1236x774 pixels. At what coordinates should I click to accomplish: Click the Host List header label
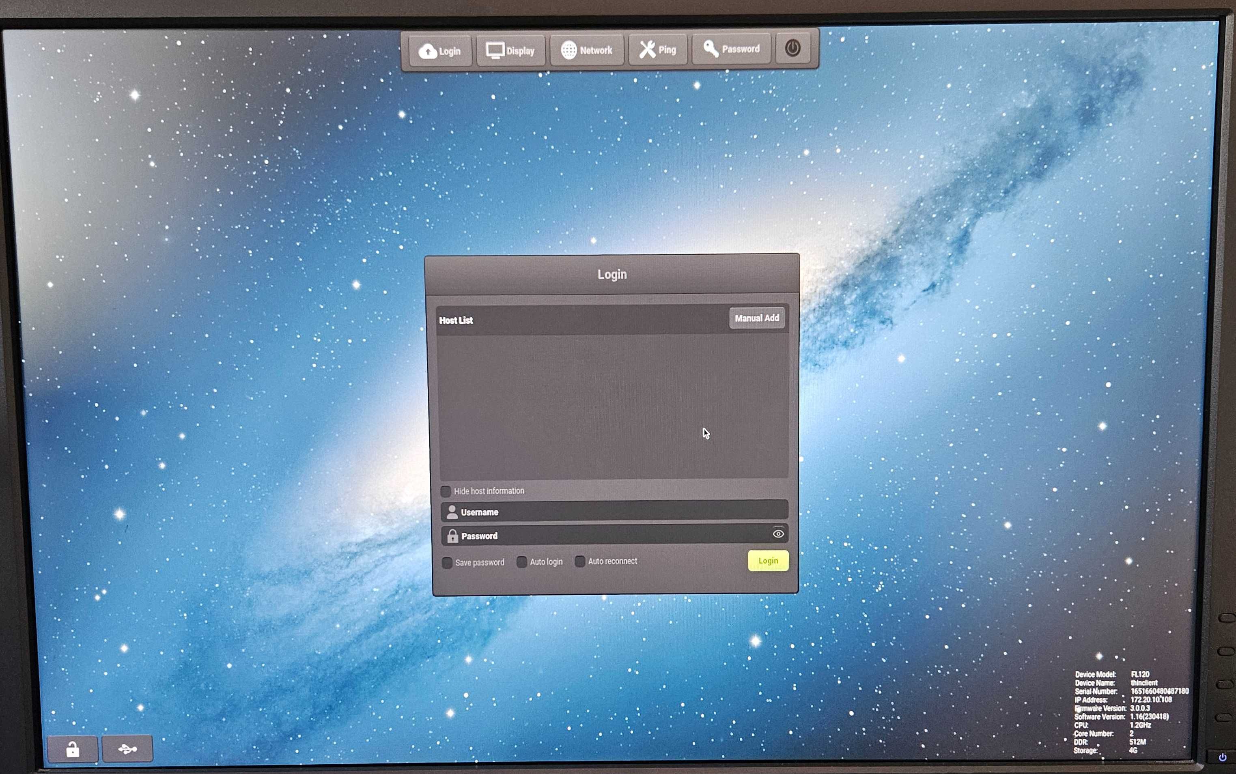tap(456, 320)
